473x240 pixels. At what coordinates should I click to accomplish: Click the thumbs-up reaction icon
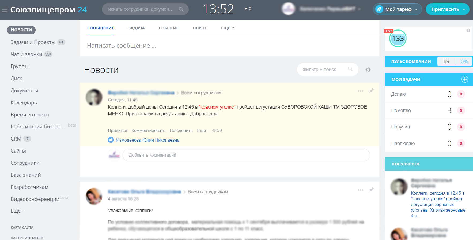coord(111,140)
